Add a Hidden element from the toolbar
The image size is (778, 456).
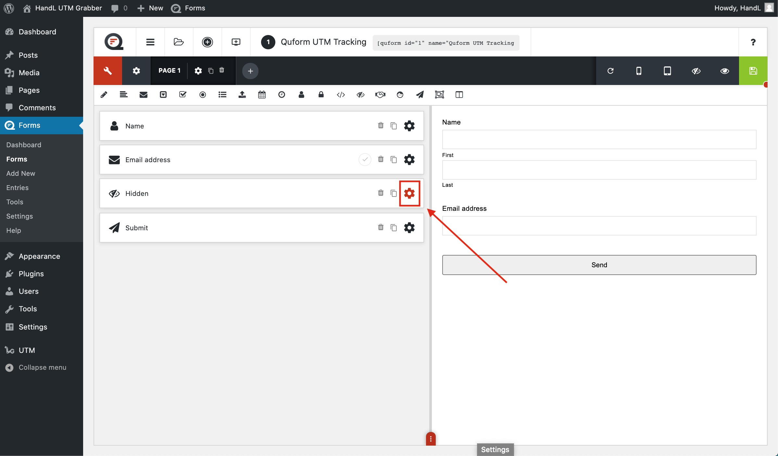point(361,95)
